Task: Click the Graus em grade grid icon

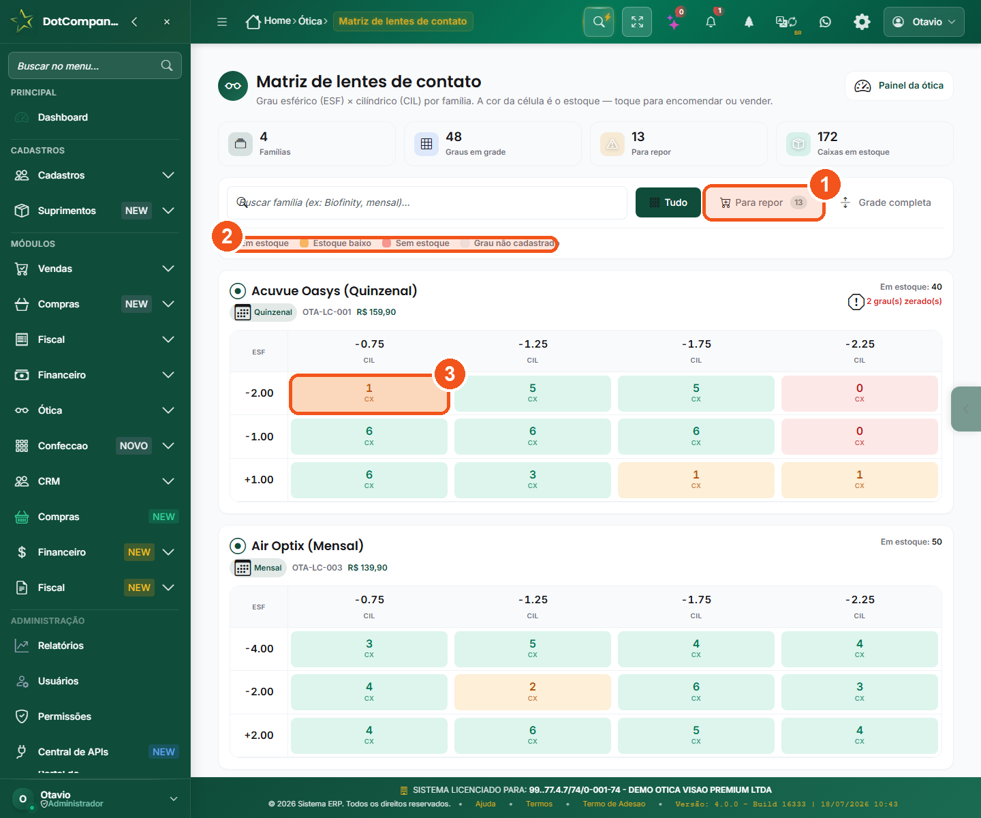Action: 426,144
